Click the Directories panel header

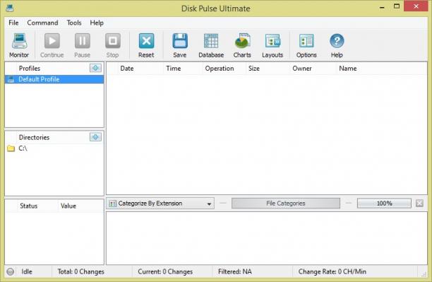pyautogui.click(x=34, y=137)
